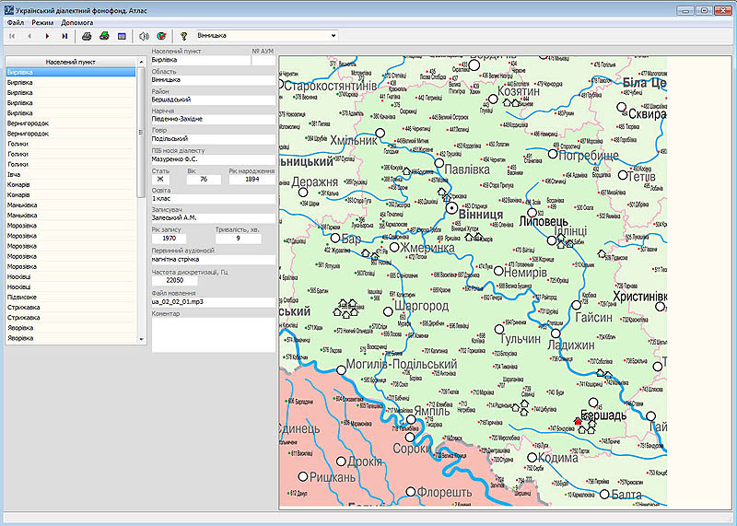The width and height of the screenshot is (737, 526).
Task: Click the Наріччя field showing Південно-Західне
Action: coord(213,119)
